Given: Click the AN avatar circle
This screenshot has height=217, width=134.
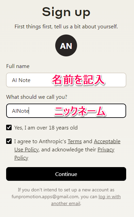Looking at the screenshot, I should click(66, 45).
